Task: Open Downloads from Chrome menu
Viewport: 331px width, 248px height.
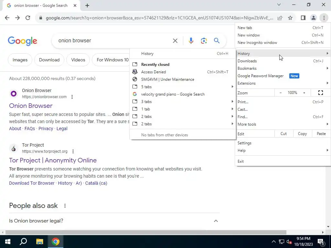Action: click(283, 61)
